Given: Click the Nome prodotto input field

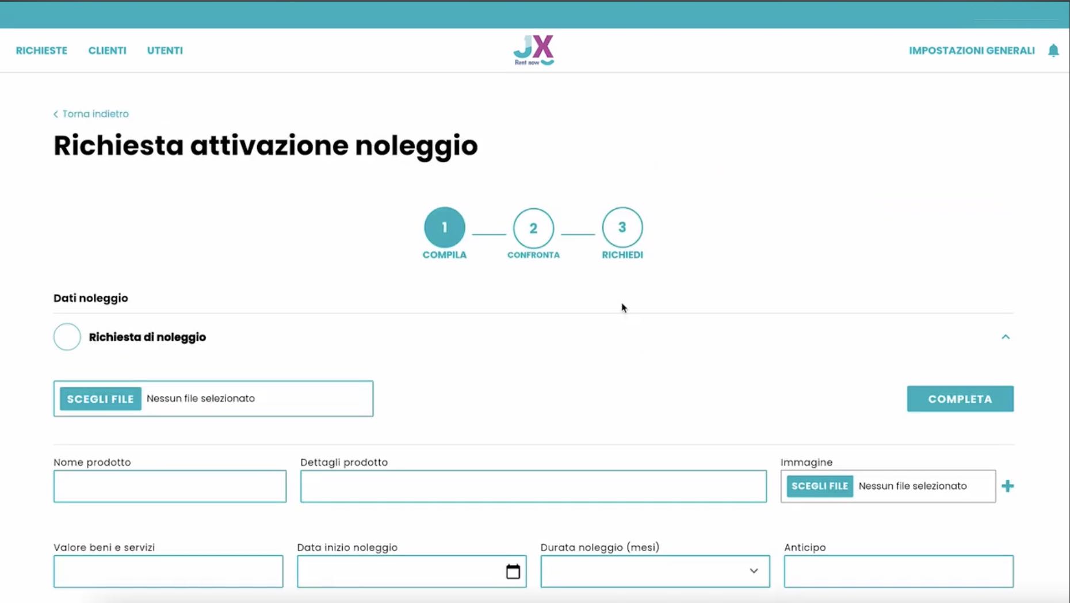Looking at the screenshot, I should click(x=170, y=486).
